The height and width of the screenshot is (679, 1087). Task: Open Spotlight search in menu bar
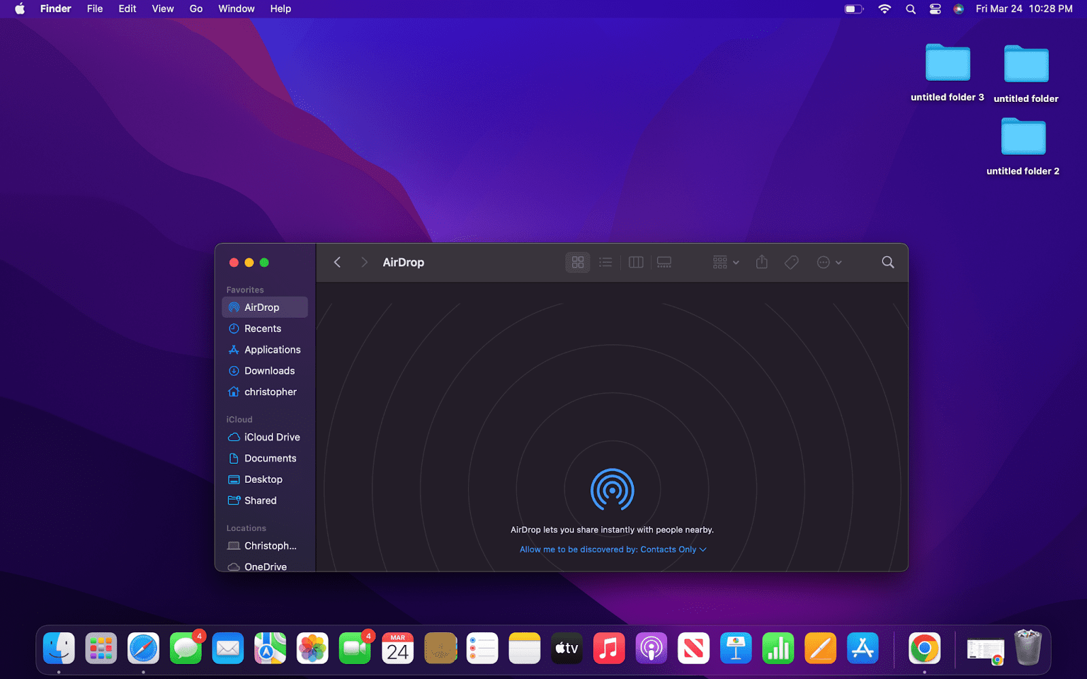910,9
